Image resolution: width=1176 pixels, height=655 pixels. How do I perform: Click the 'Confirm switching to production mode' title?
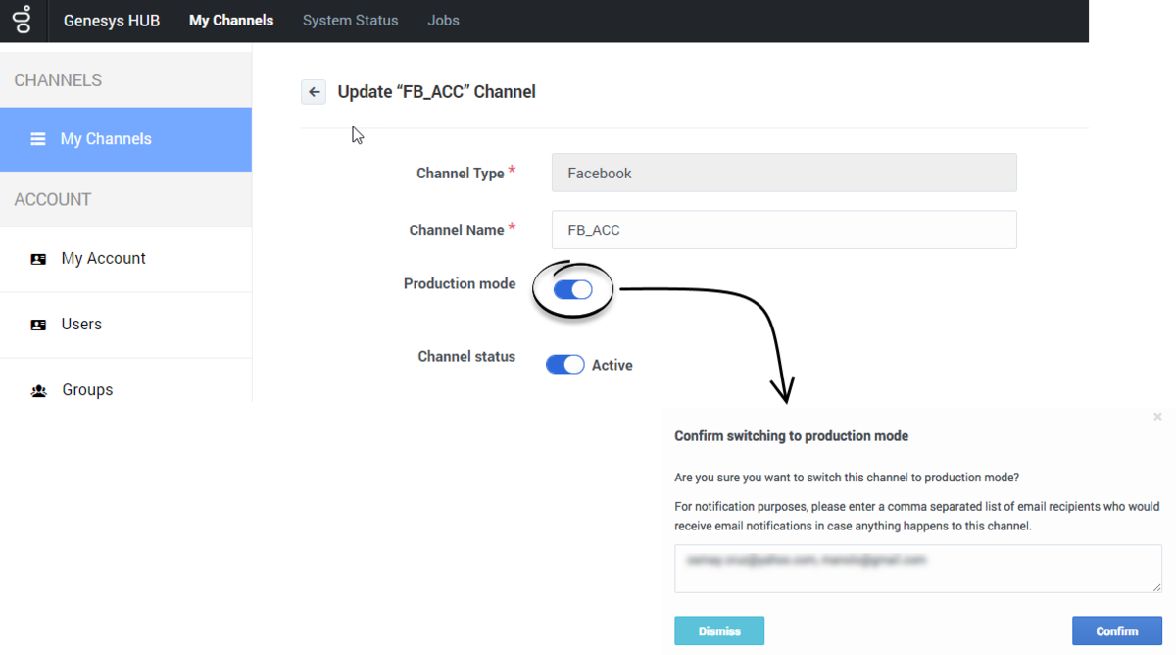pyautogui.click(x=792, y=436)
